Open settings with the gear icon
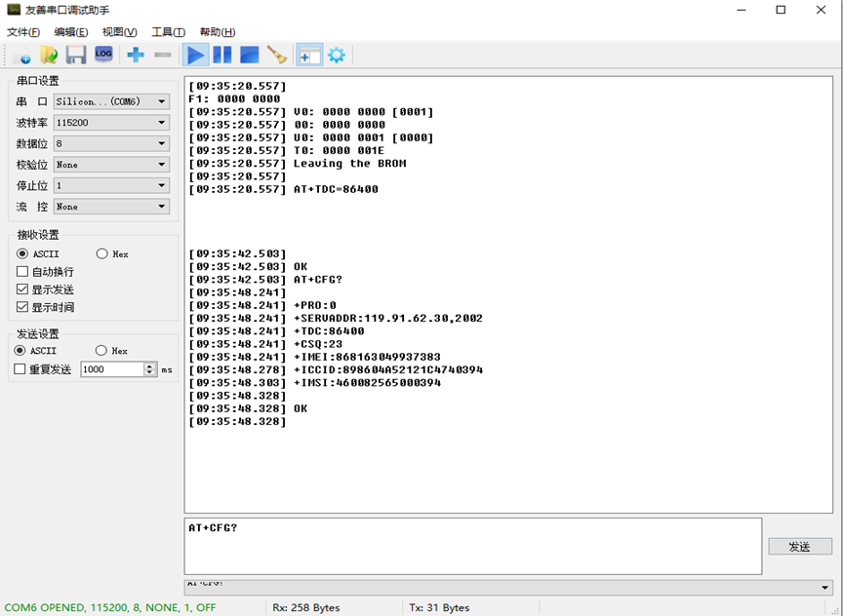The height and width of the screenshot is (616, 843). 337,55
